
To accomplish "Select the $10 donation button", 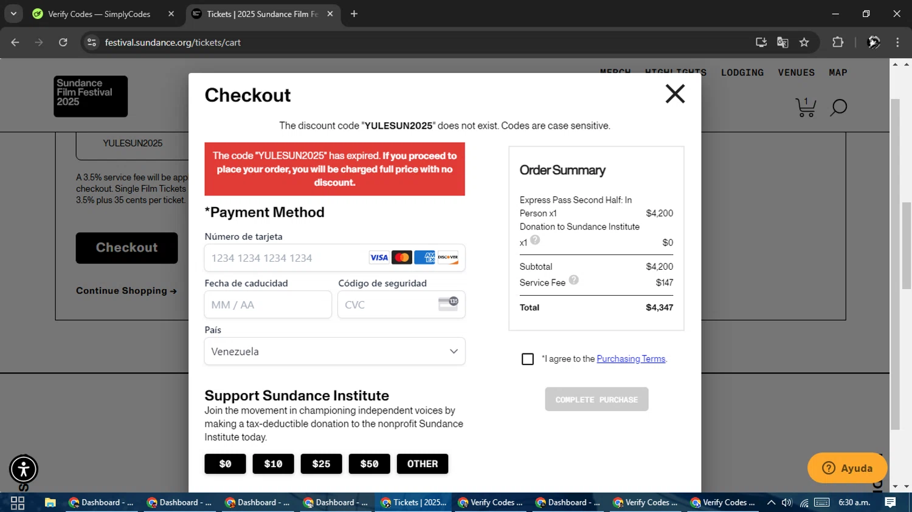I will coord(273,464).
